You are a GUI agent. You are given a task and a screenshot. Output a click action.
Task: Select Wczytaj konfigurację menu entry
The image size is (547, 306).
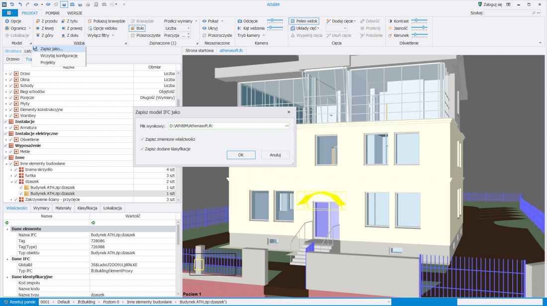59,55
